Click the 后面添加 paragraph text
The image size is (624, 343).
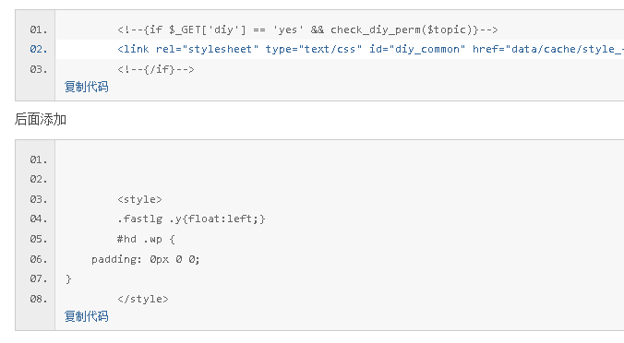pos(41,119)
